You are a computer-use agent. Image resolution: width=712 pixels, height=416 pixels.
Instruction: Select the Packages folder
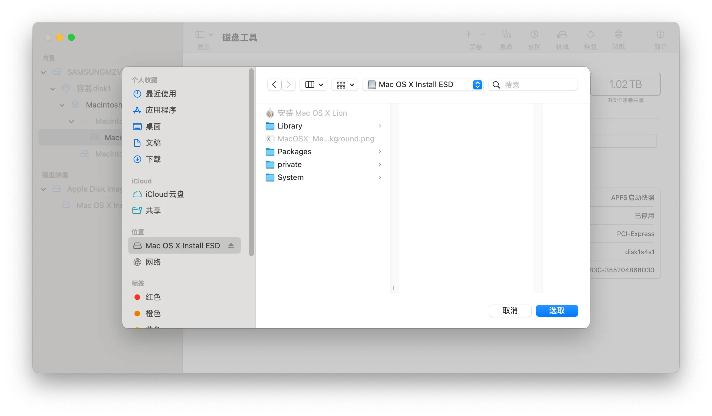click(x=324, y=152)
